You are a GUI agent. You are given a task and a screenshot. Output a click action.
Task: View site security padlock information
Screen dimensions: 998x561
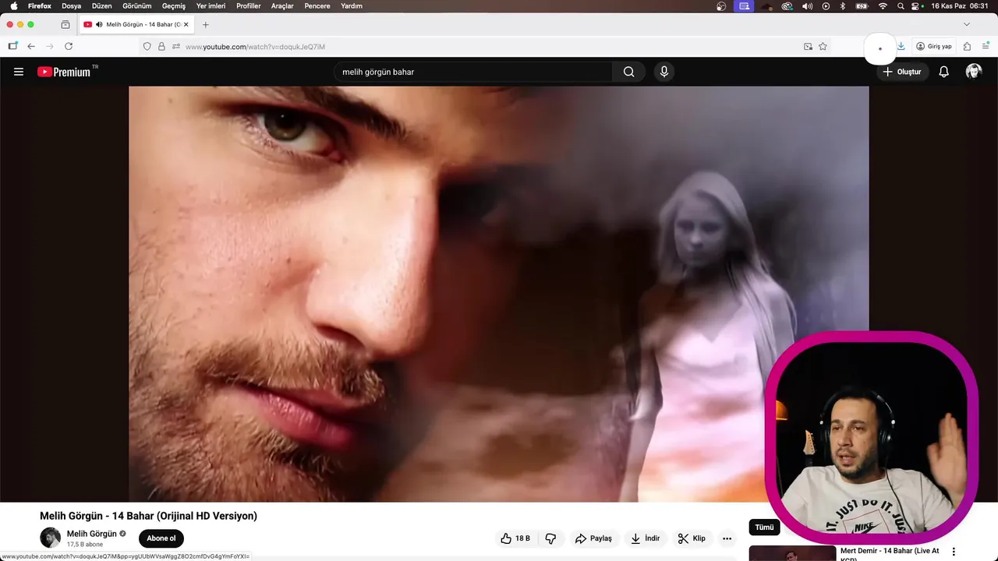(161, 47)
